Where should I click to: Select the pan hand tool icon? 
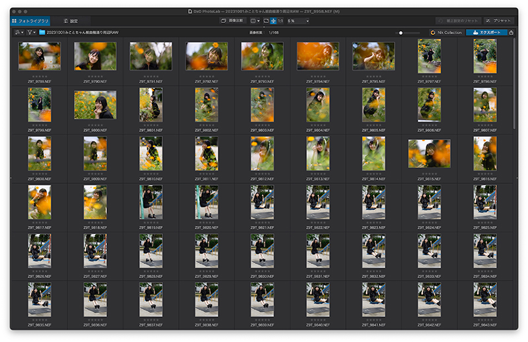[x=273, y=21]
